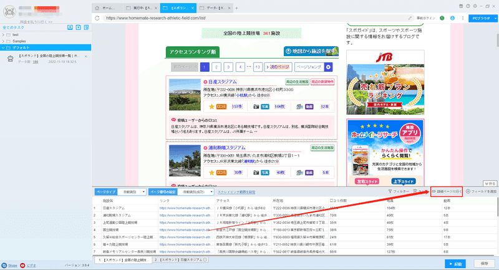Click the 起動 start button
Image resolution: width=499 pixels, height=270 pixels.
point(455,264)
